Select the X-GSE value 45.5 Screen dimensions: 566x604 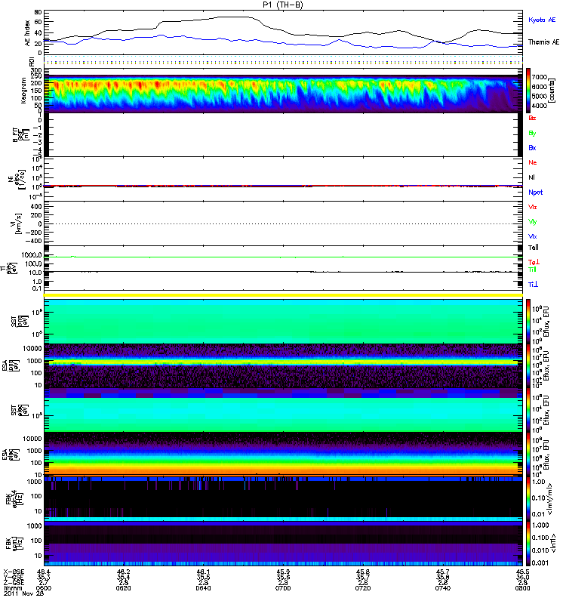522,572
